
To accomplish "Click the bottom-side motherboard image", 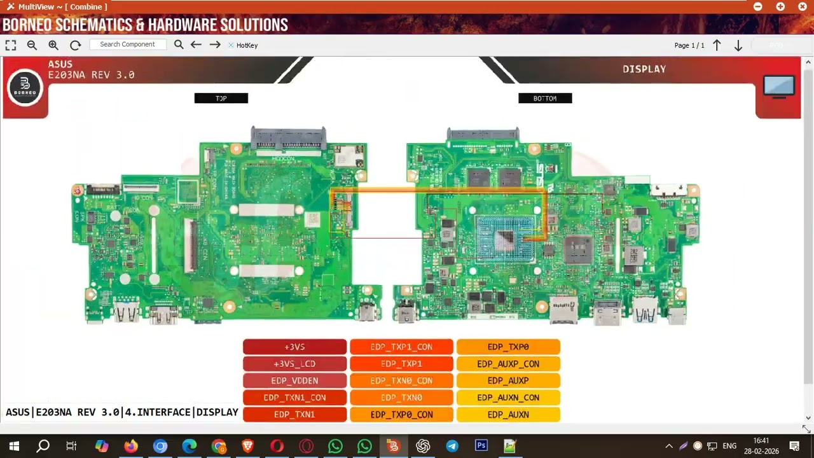I will tap(547, 226).
